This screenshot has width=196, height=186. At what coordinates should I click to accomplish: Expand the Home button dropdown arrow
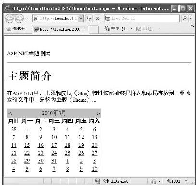pyautogui.click(x=131, y=29)
